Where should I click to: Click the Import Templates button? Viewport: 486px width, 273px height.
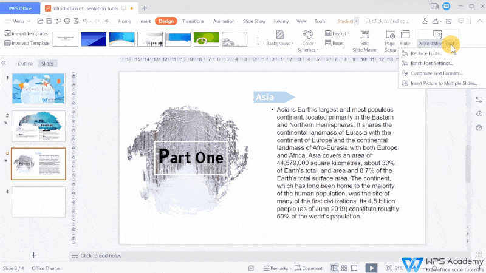click(27, 34)
